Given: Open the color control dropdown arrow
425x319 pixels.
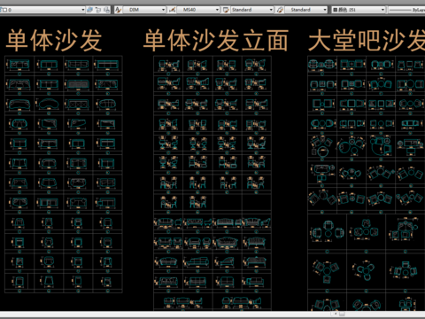Looking at the screenshot, I should (382, 10).
